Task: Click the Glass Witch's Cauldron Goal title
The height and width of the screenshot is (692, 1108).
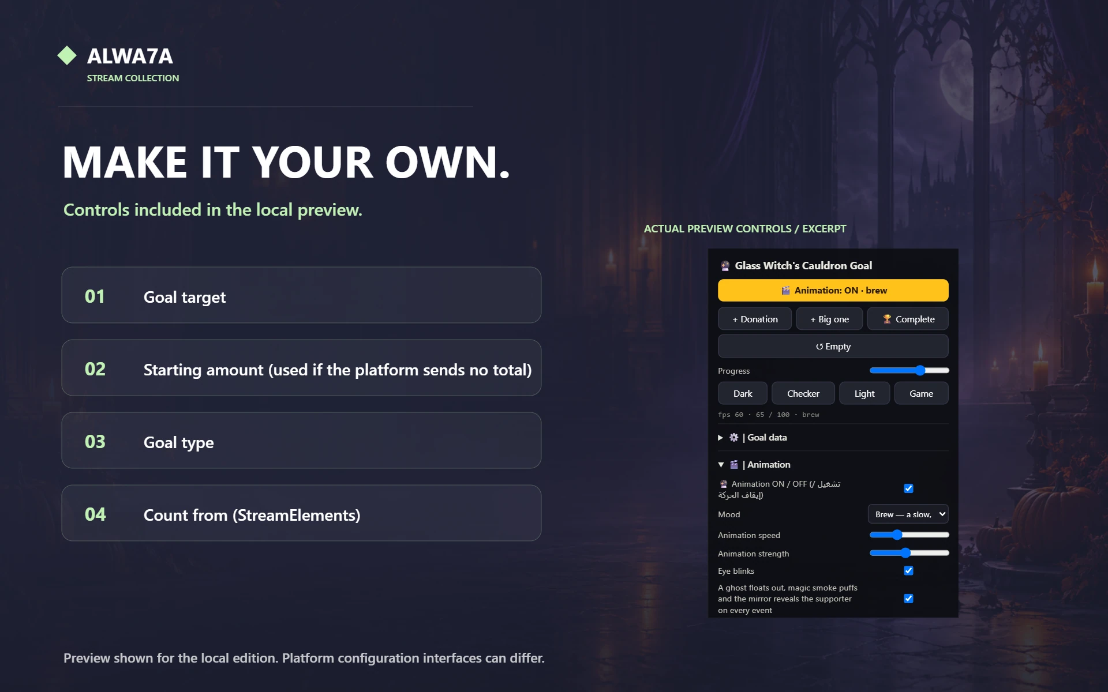Action: pos(803,266)
